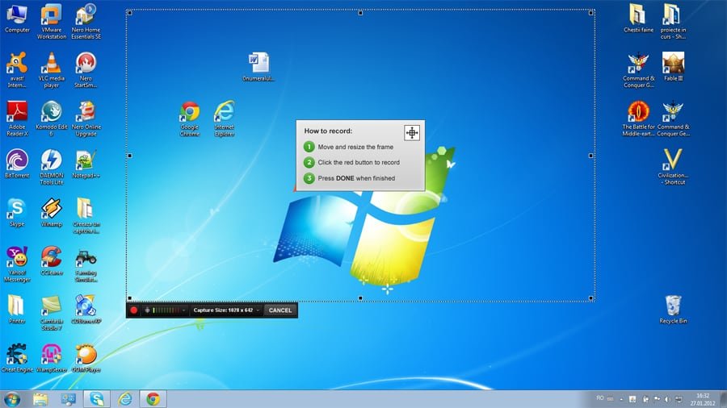Select the Computer desktop icon

17,19
